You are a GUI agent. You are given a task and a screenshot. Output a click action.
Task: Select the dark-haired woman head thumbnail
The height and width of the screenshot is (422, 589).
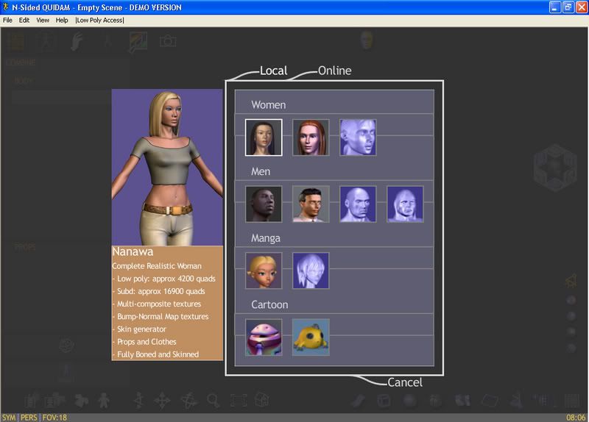[264, 137]
